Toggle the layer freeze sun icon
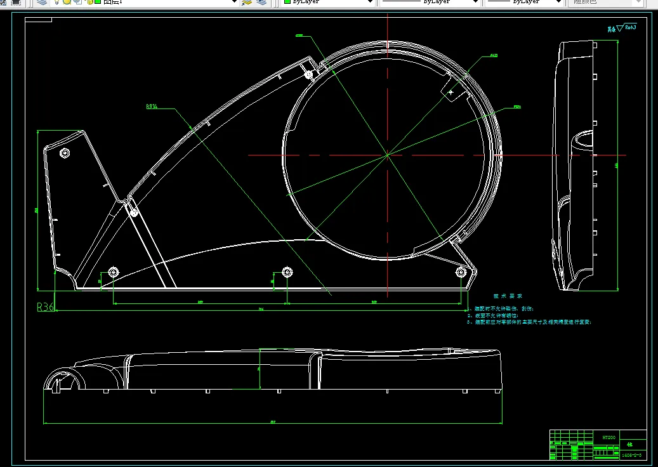 click(67, 2)
